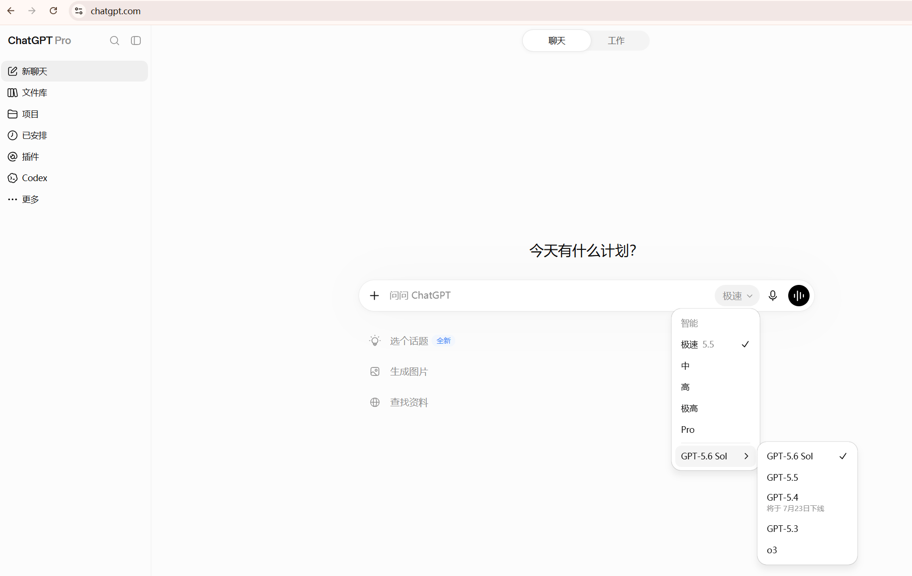Click the 文件库 library icon
The image size is (912, 576).
pyautogui.click(x=13, y=92)
